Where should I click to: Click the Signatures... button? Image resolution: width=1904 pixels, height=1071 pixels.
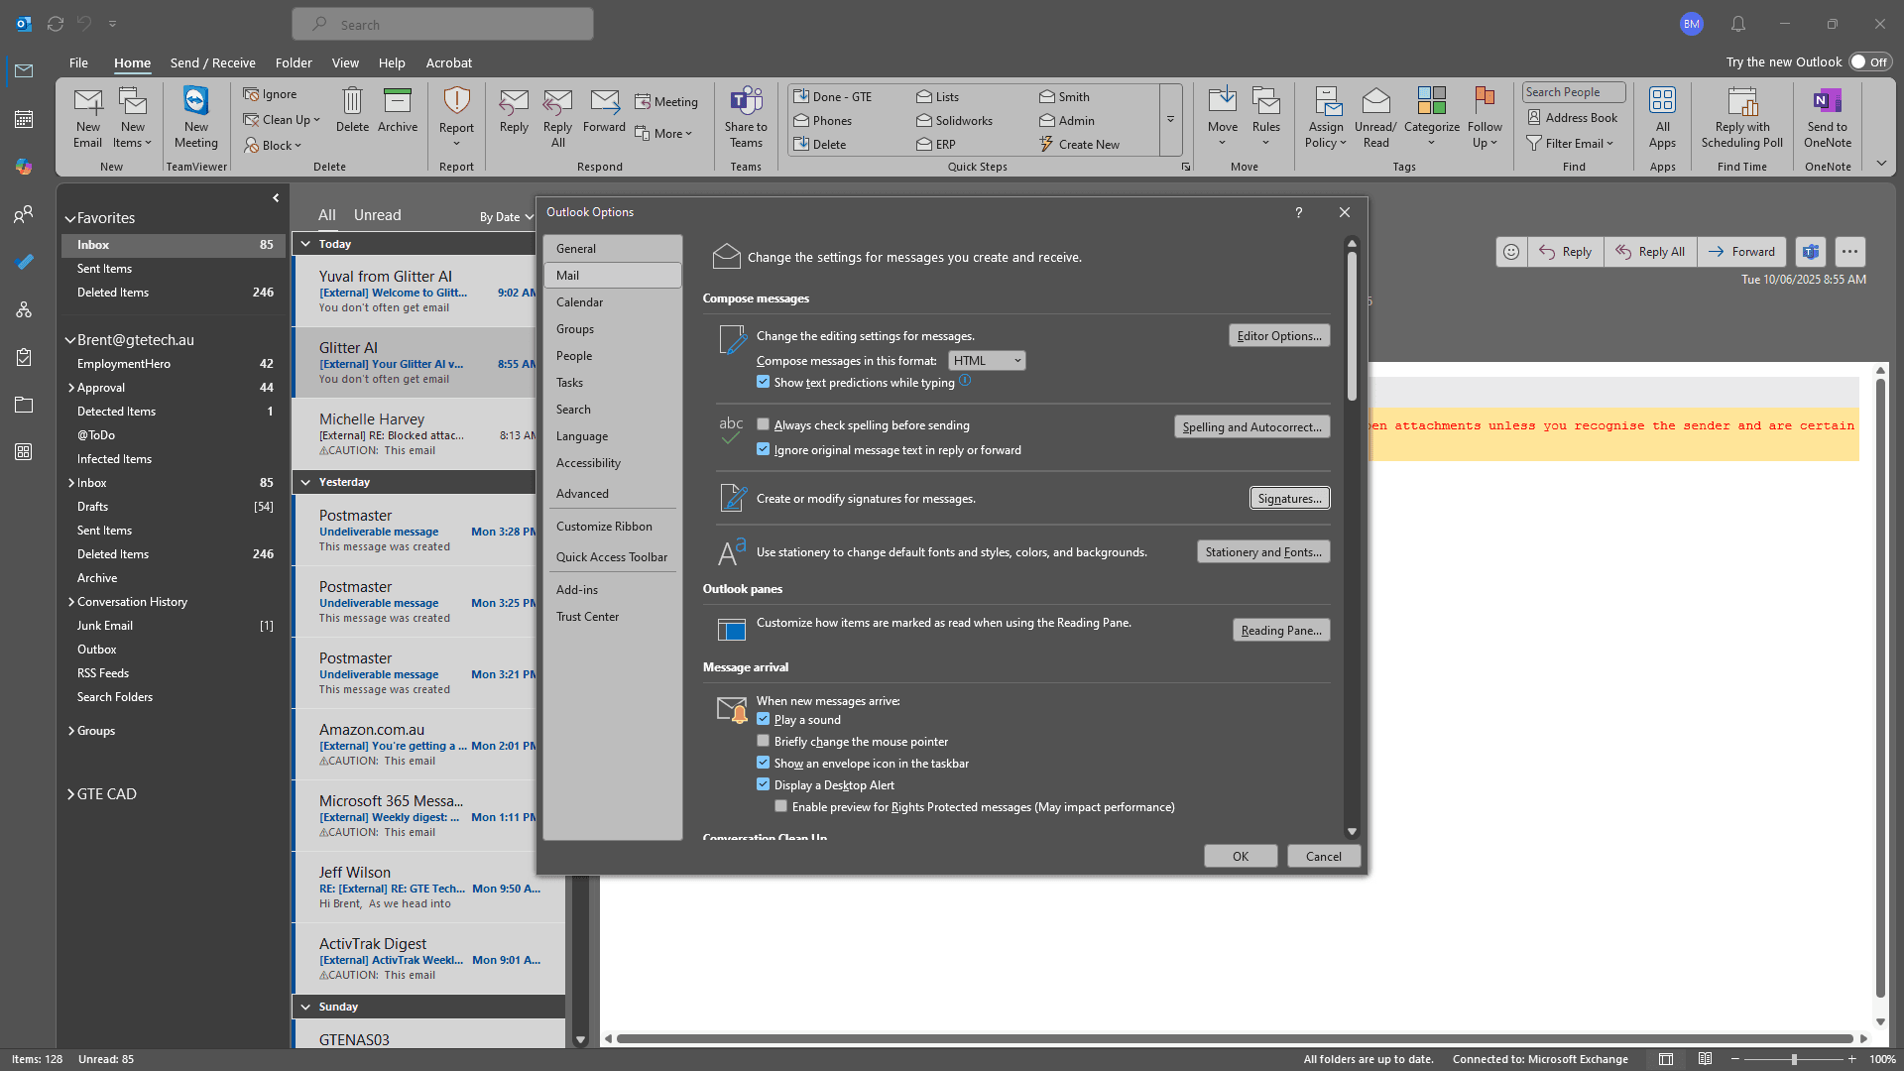pyautogui.click(x=1289, y=499)
